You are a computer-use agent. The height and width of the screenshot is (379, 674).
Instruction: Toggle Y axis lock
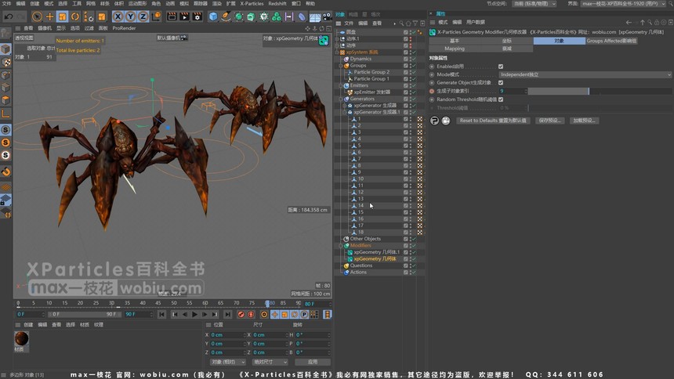click(x=130, y=16)
